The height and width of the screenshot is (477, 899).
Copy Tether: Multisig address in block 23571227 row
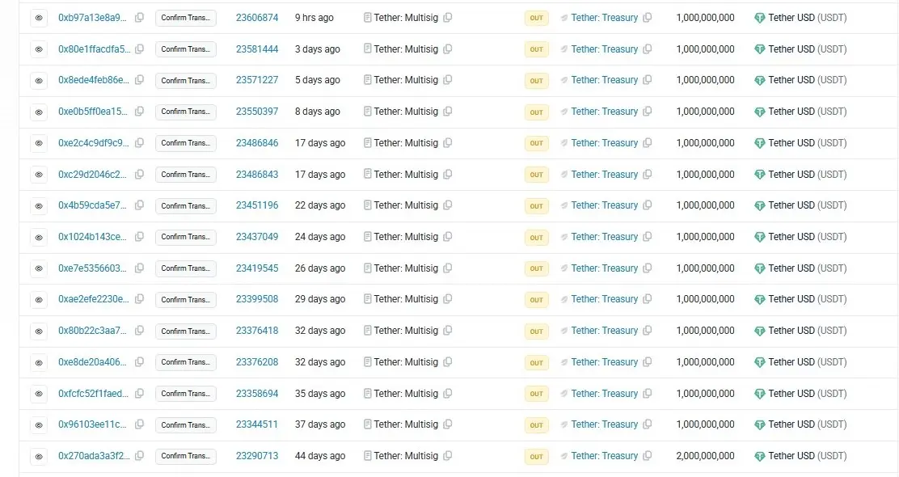[x=448, y=80]
